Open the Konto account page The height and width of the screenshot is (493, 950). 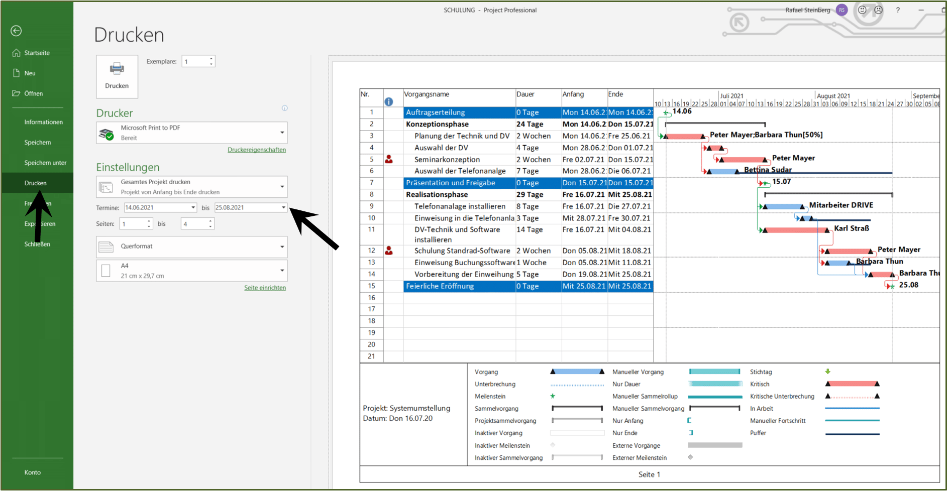pos(33,472)
